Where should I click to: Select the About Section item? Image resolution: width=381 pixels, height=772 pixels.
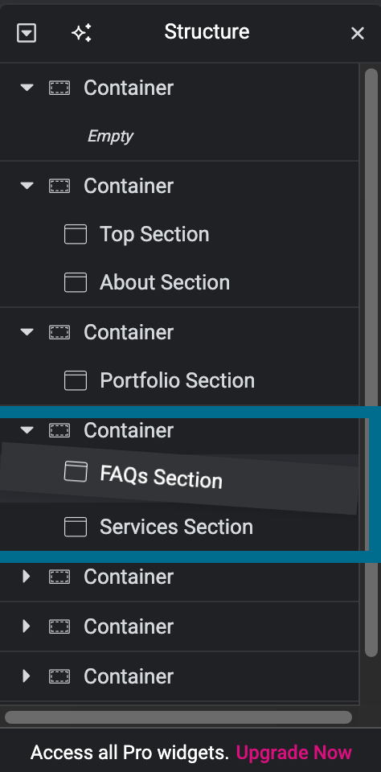pyautogui.click(x=179, y=282)
